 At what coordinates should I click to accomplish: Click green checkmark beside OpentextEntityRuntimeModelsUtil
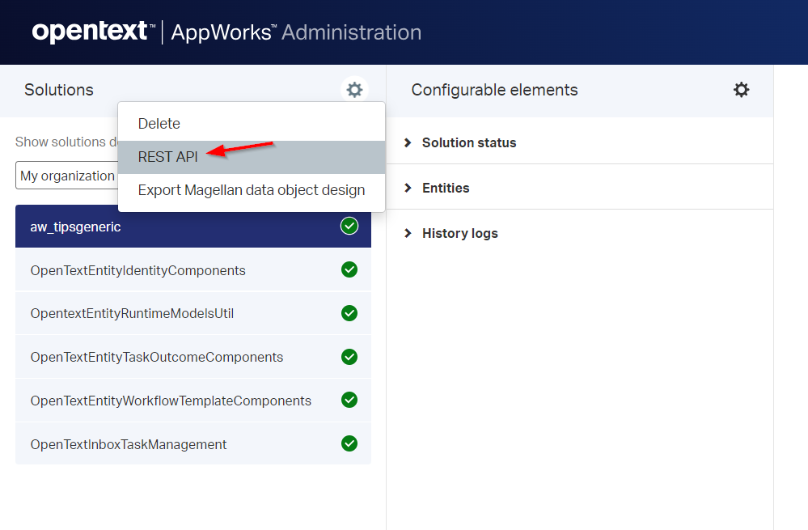[x=349, y=313]
